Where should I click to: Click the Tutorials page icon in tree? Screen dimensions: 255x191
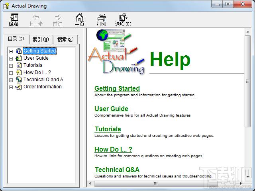19,65
